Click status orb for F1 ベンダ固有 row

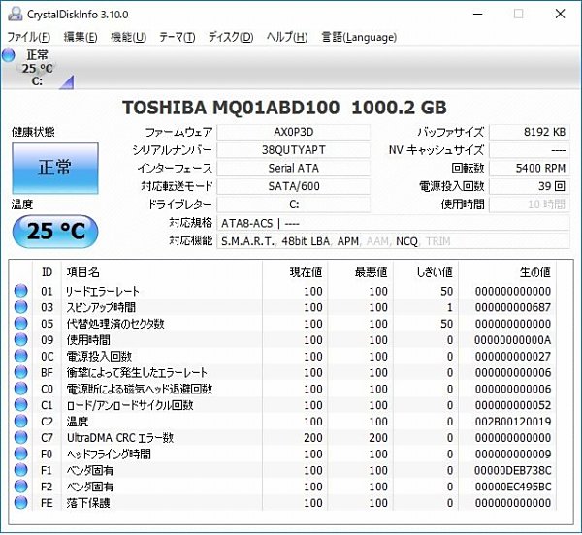[x=21, y=470]
